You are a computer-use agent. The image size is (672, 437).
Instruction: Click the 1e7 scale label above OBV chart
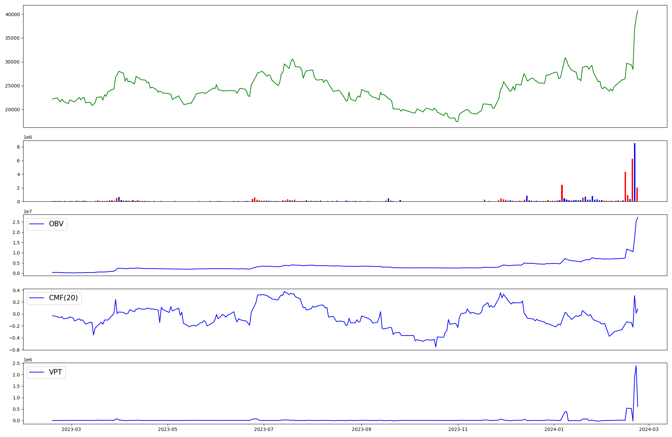click(28, 211)
